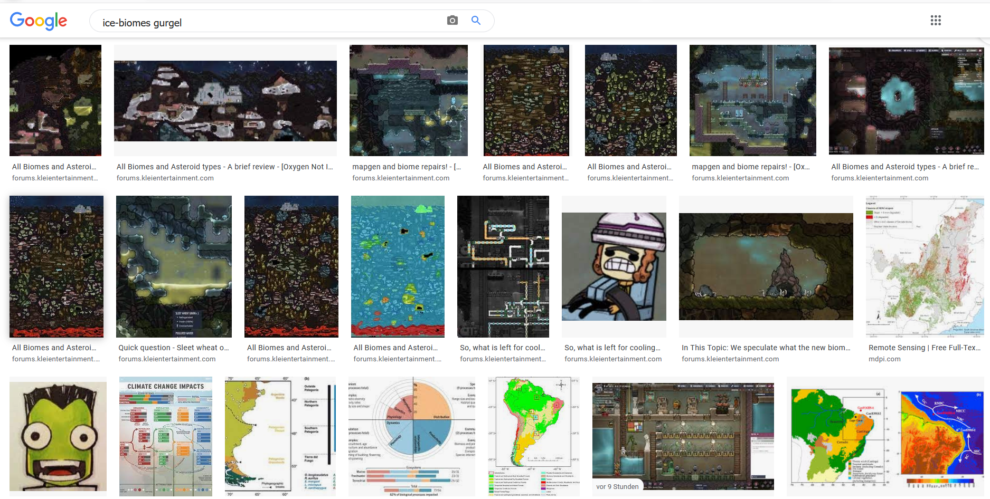Click 'Remote Sensing | Free Full-Tex...' title

click(x=925, y=348)
